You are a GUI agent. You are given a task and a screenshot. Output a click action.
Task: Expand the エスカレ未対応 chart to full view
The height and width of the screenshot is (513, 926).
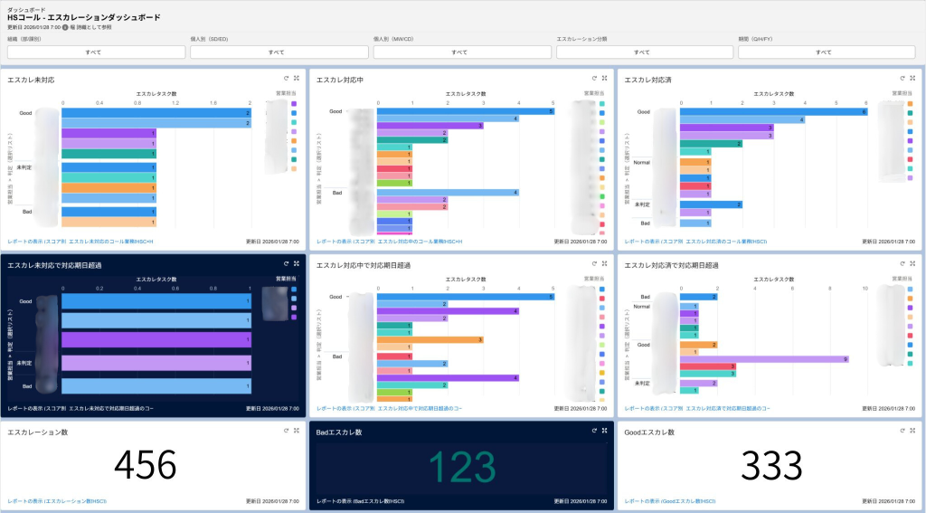click(x=297, y=79)
